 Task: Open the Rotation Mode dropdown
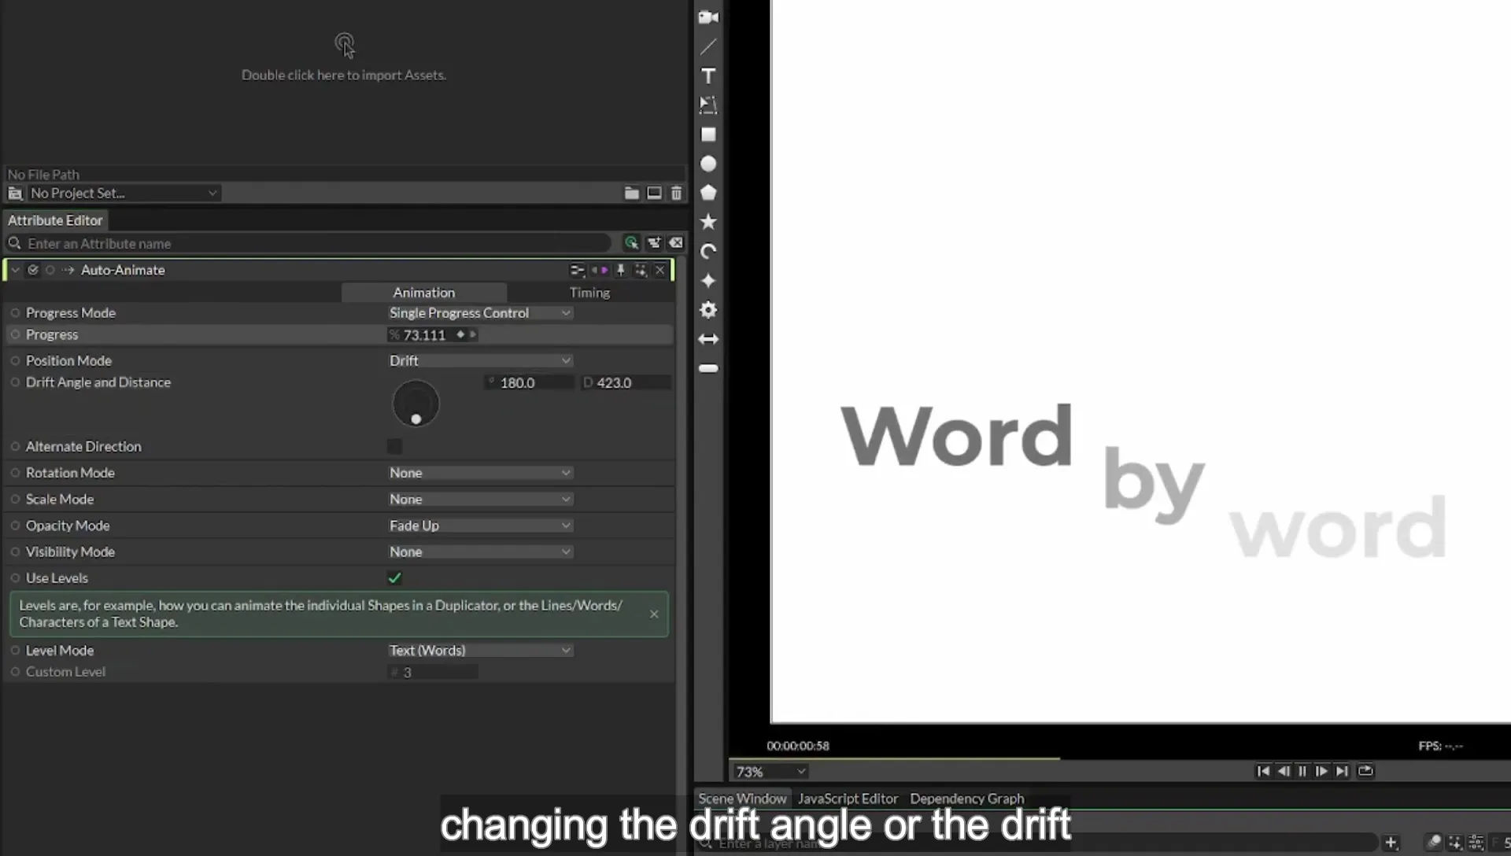point(480,473)
